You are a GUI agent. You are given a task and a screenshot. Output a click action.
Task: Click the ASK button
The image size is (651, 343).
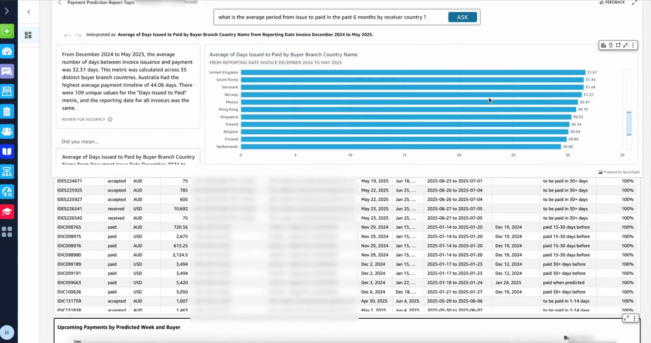(x=462, y=17)
